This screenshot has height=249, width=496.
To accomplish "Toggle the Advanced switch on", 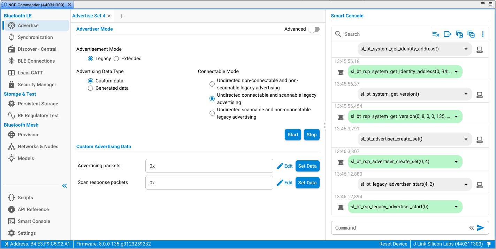I will coord(314,29).
